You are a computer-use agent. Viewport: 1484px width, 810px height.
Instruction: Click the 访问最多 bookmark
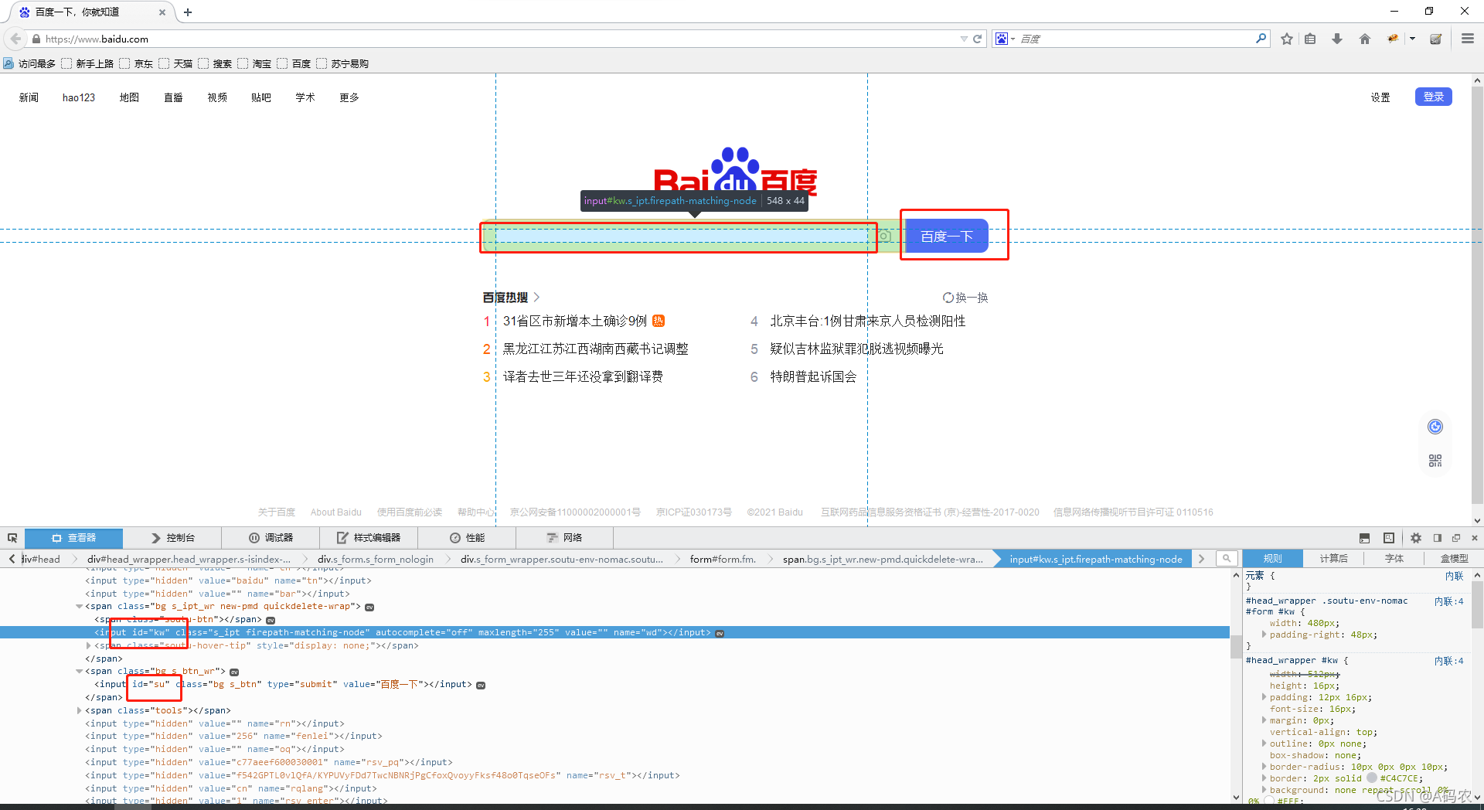[x=30, y=63]
